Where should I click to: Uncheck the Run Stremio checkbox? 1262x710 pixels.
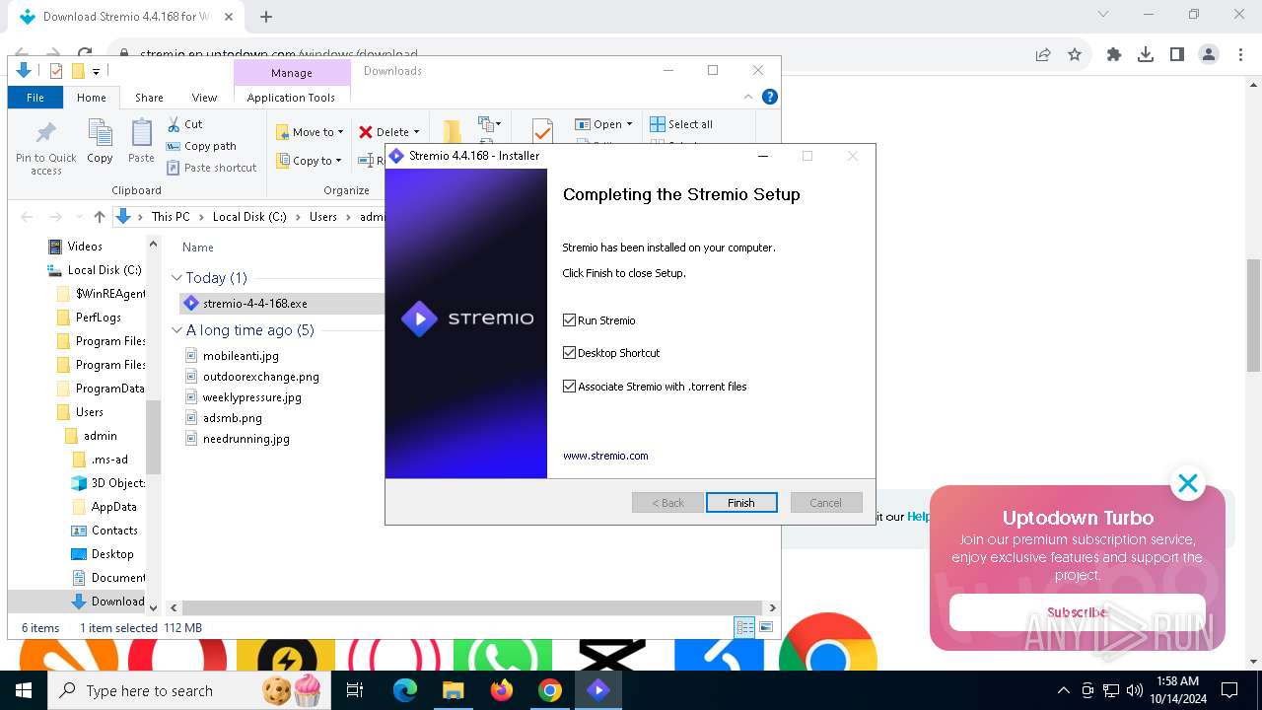(x=569, y=320)
